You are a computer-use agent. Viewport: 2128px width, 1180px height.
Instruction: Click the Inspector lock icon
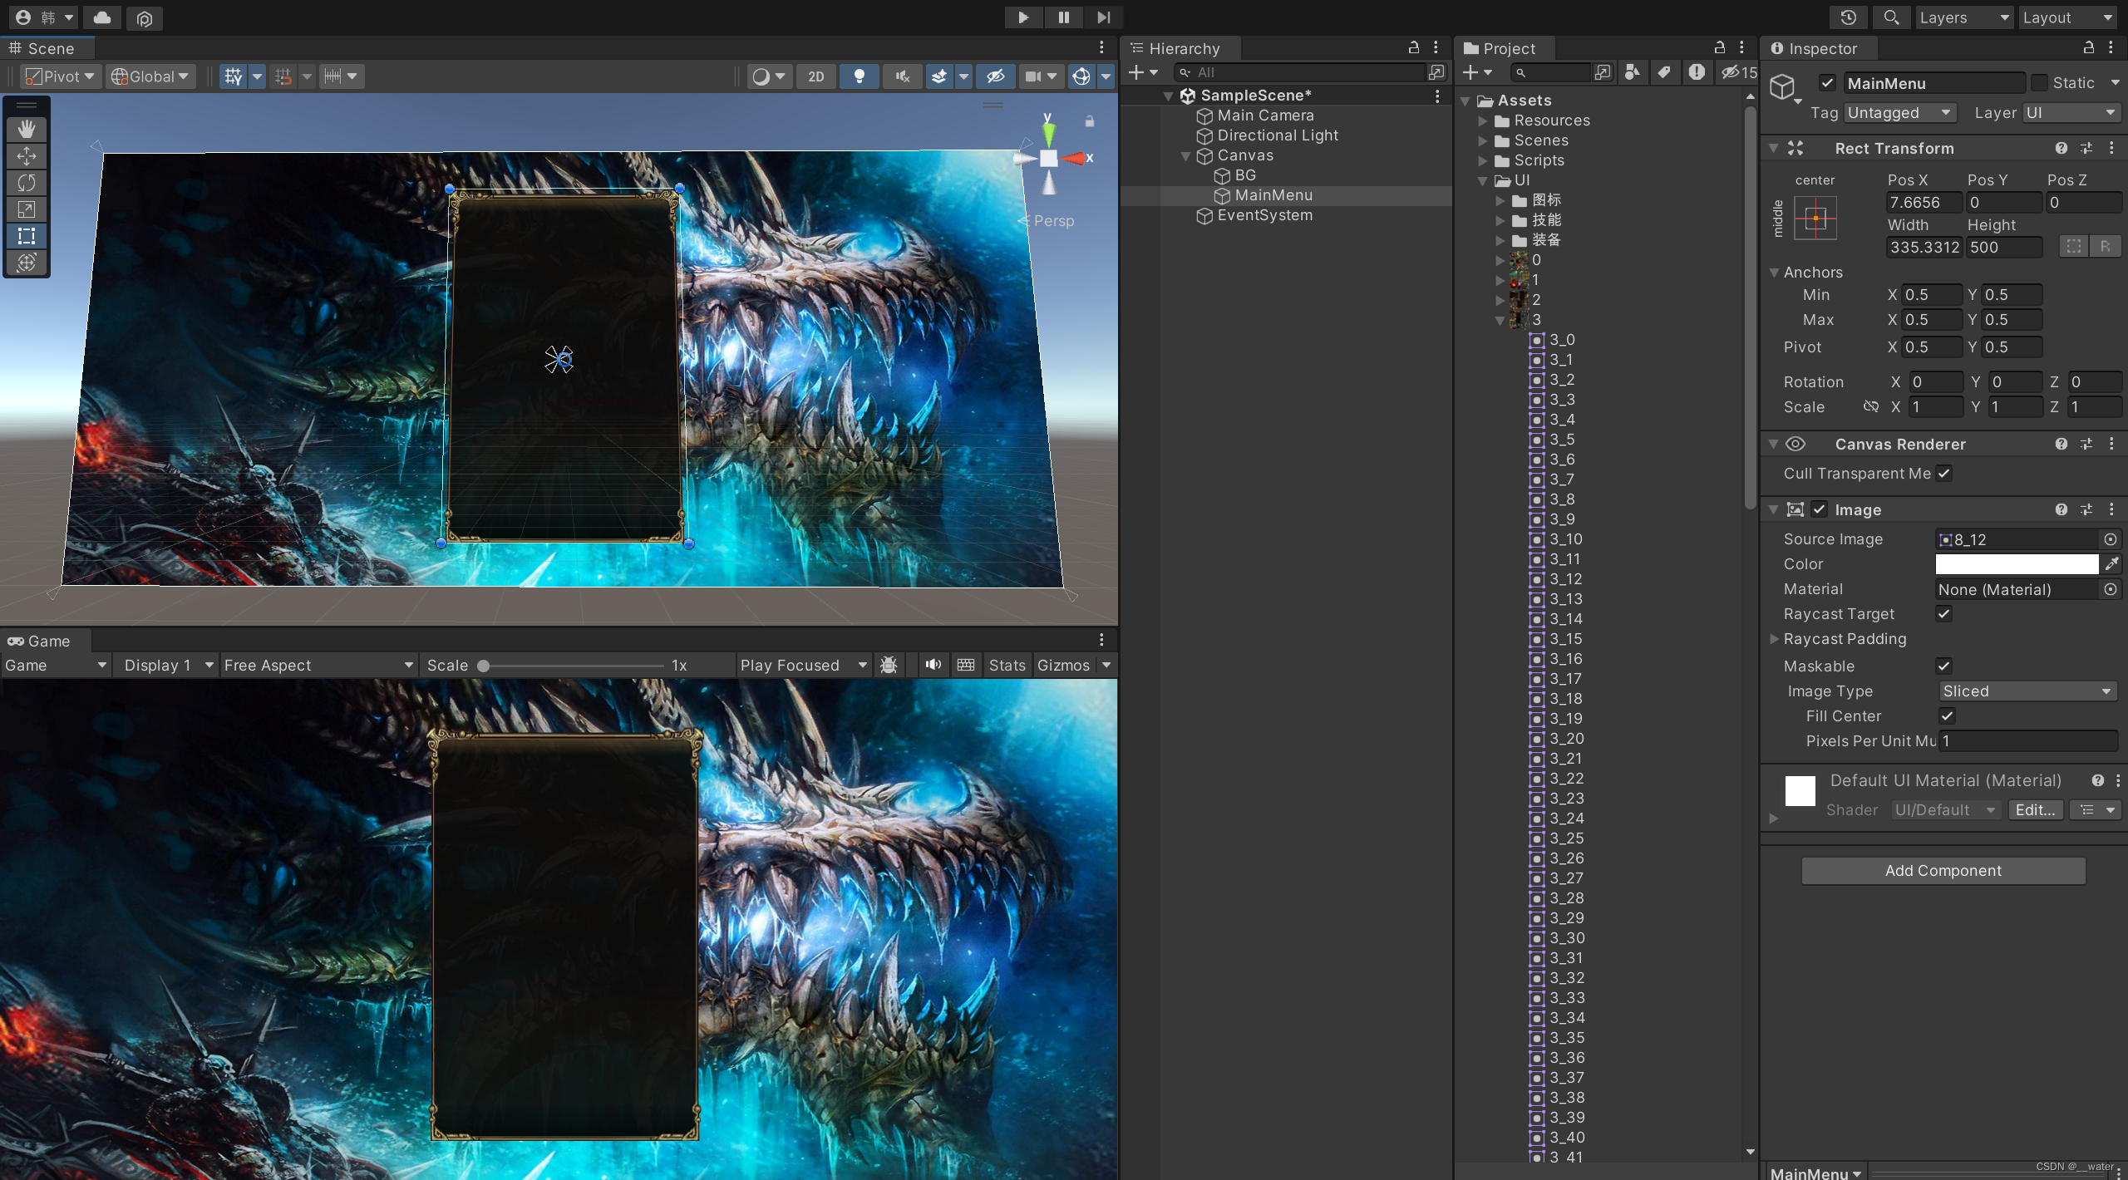2088,47
